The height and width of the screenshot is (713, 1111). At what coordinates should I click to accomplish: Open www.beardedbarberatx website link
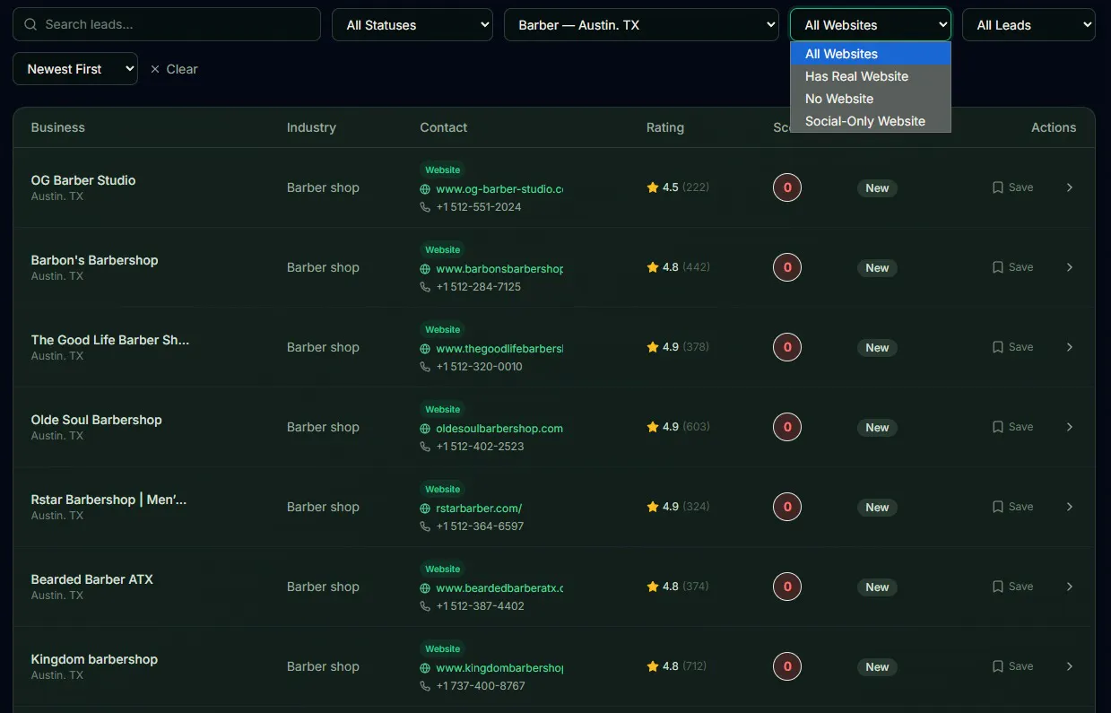pyautogui.click(x=499, y=588)
